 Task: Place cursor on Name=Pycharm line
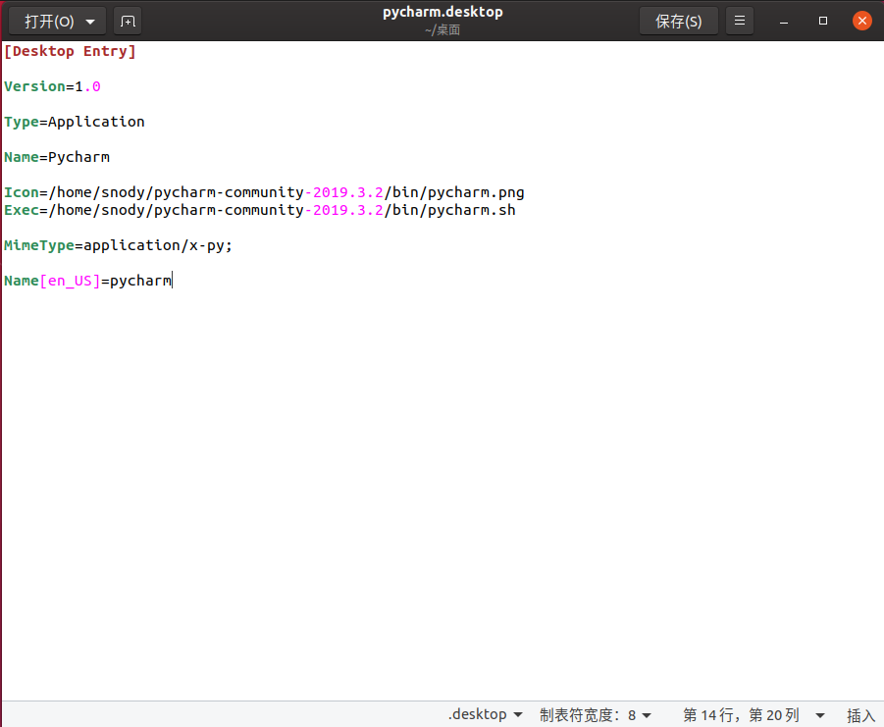[57, 157]
